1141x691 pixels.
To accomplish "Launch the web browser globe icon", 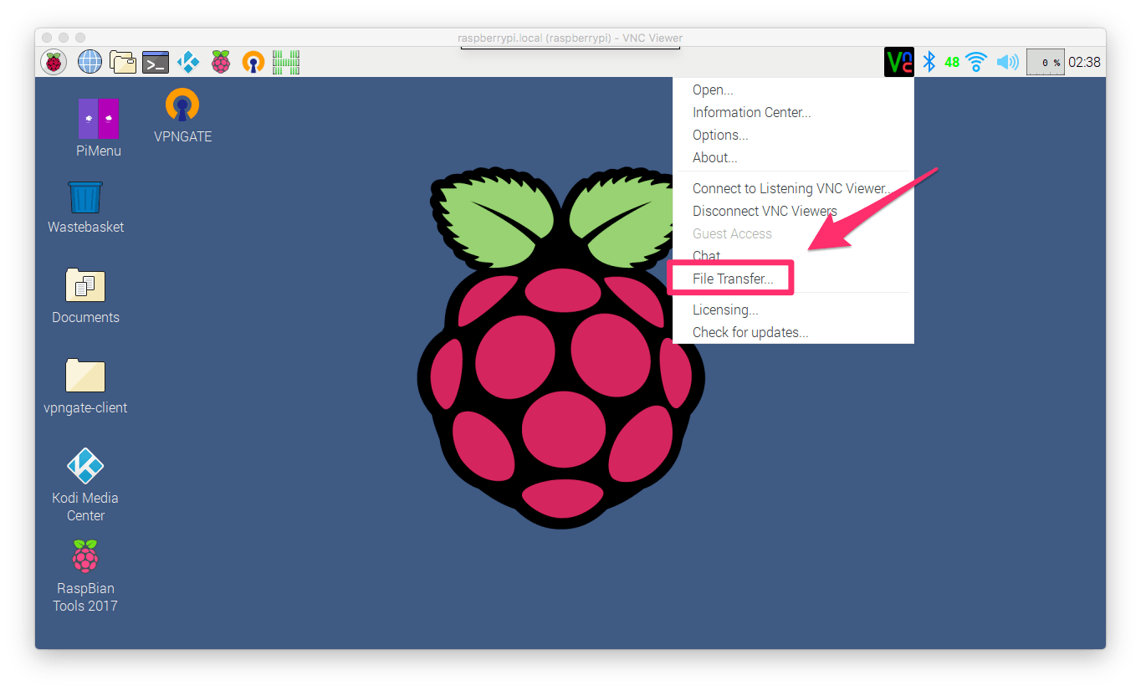I will coord(90,62).
